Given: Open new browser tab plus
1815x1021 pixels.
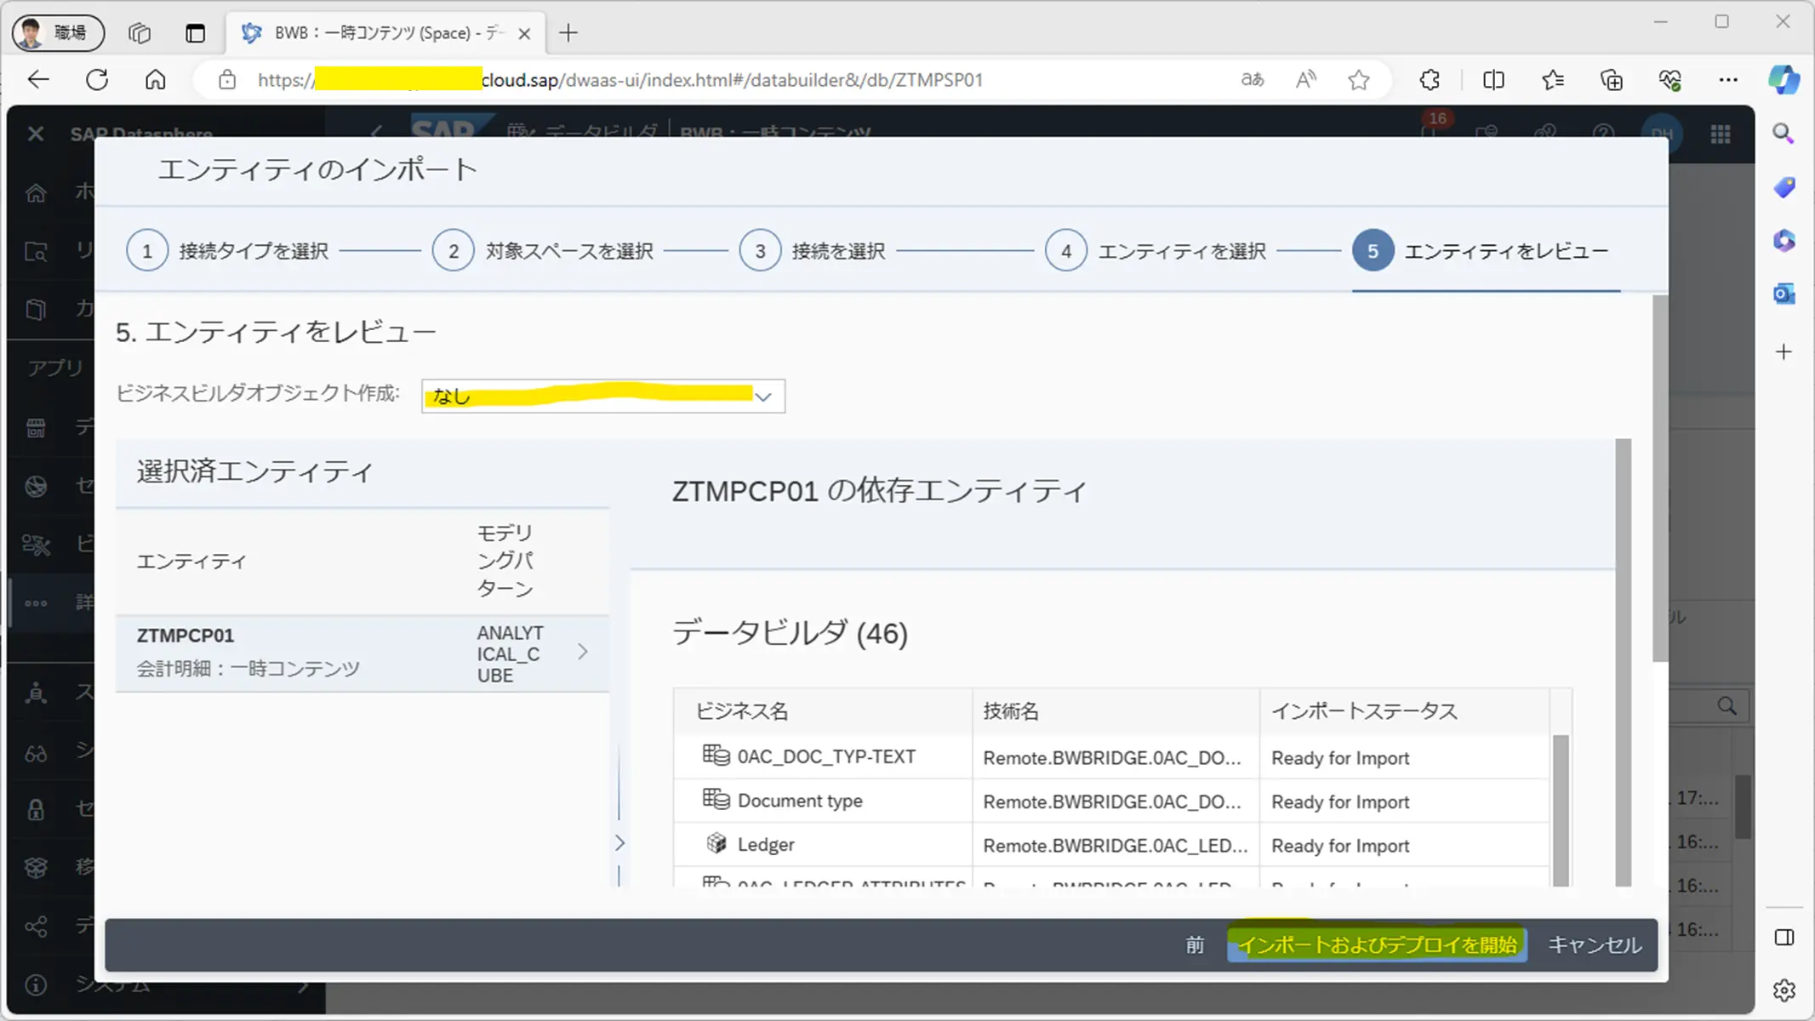Looking at the screenshot, I should point(568,33).
